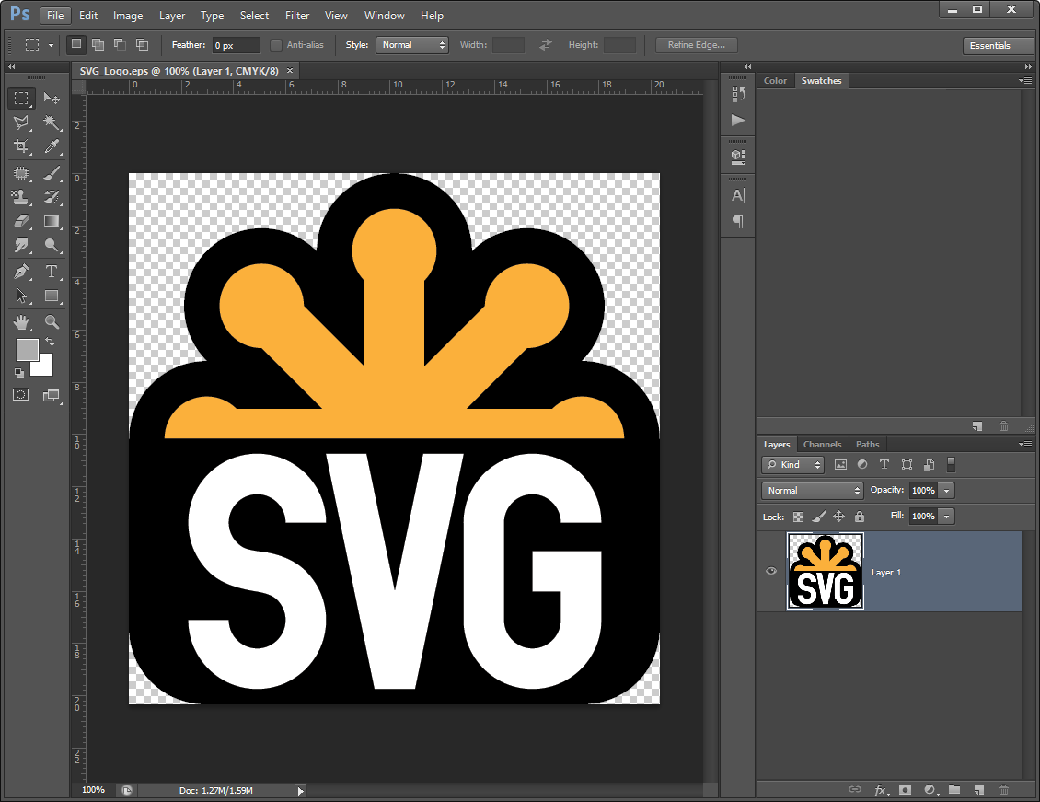Select the Smudge tool
The width and height of the screenshot is (1040, 802).
(21, 245)
